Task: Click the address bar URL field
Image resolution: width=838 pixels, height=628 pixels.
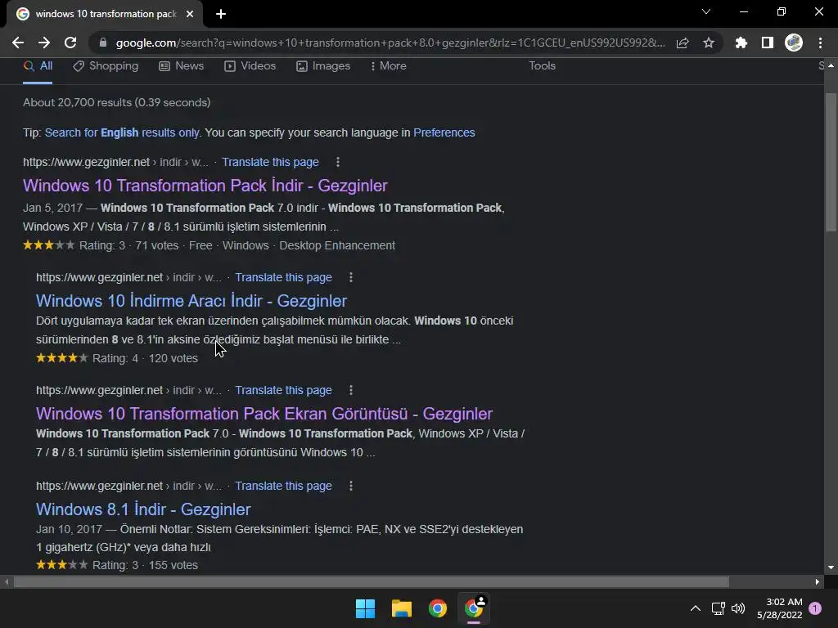Action: click(x=390, y=43)
